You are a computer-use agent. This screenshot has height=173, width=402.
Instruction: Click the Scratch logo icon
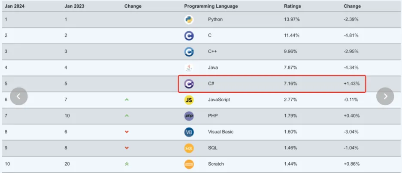[x=189, y=164]
